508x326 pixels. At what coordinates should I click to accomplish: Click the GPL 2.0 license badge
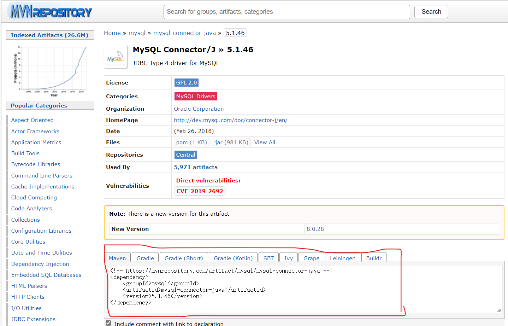(x=186, y=82)
